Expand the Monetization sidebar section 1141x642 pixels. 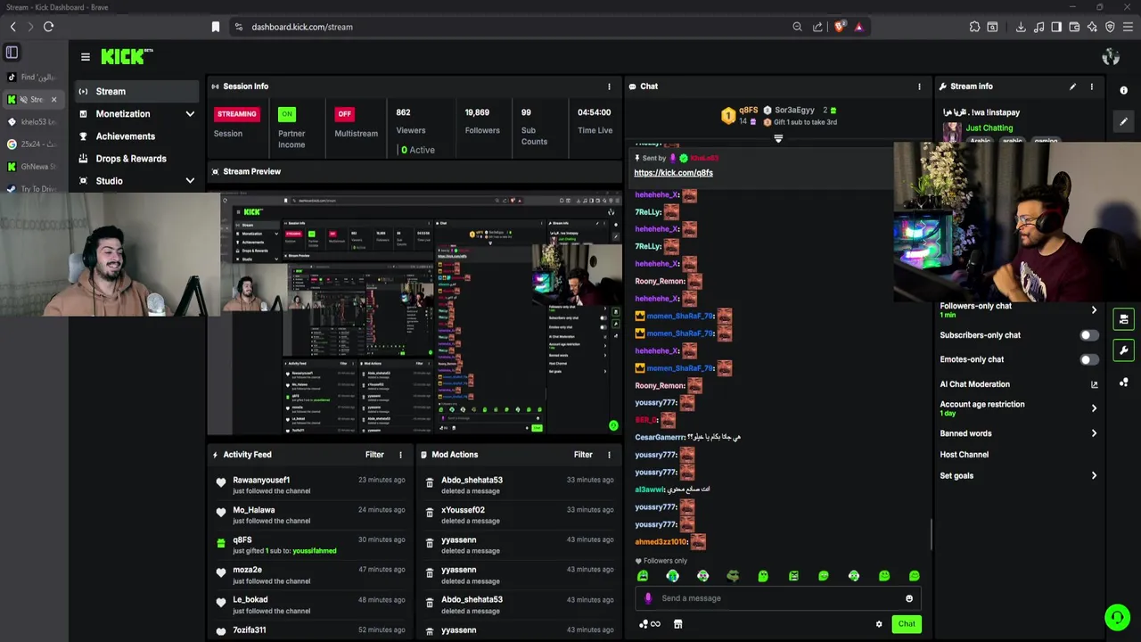click(x=135, y=114)
